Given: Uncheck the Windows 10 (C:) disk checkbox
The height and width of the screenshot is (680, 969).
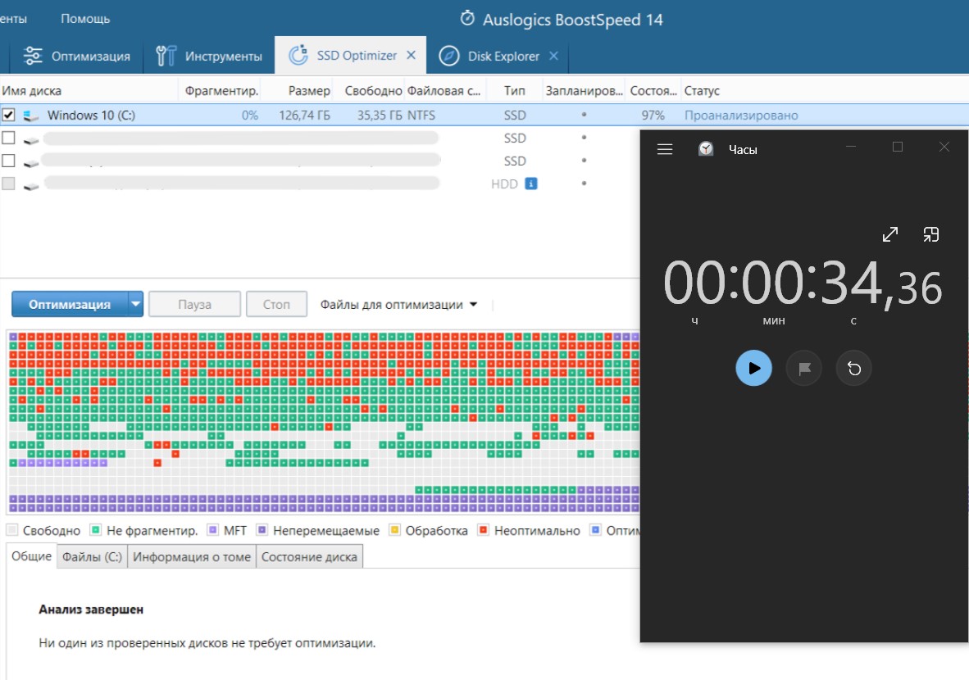Looking at the screenshot, I should point(8,115).
